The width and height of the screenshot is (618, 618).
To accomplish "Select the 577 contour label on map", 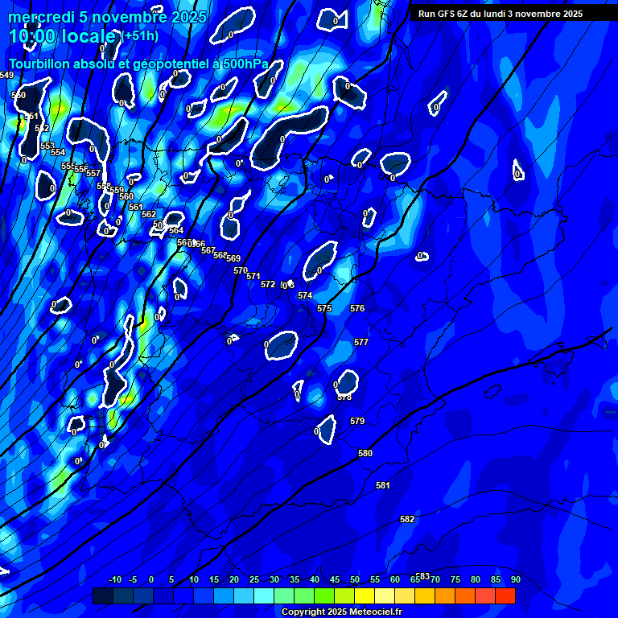I will tap(361, 342).
